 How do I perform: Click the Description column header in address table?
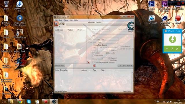tap(64, 70)
